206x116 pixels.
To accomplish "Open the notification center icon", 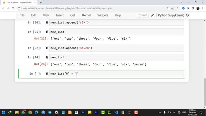I will point(201,112).
